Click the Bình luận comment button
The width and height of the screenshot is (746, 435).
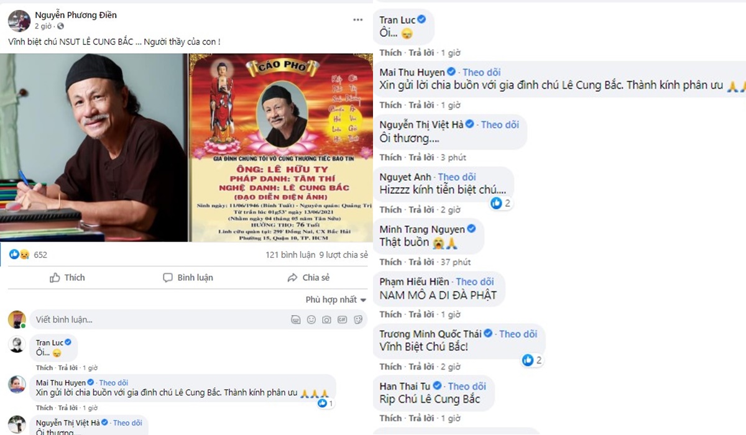click(188, 278)
